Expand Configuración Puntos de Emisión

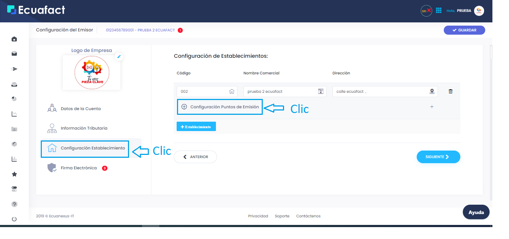click(x=220, y=107)
